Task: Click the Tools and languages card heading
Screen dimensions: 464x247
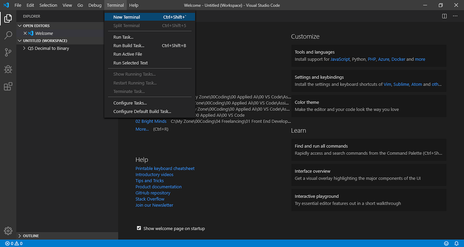Action: 315,52
